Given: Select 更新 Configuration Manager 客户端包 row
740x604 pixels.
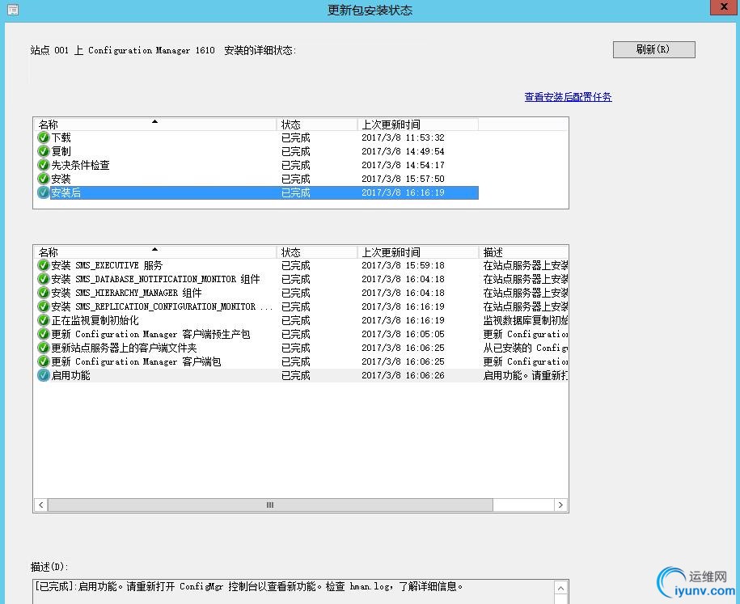Looking at the screenshot, I should [x=302, y=361].
